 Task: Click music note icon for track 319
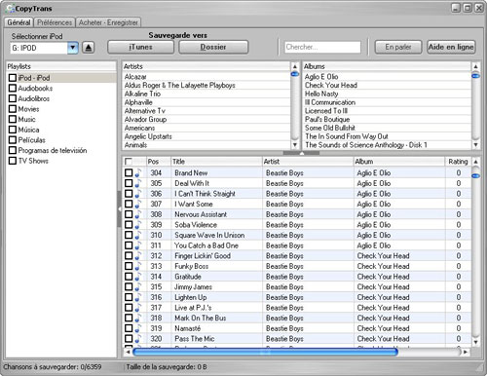point(138,328)
